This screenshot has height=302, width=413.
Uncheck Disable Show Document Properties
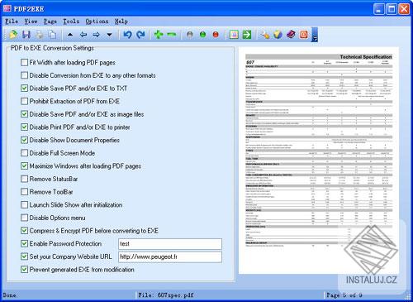24,140
